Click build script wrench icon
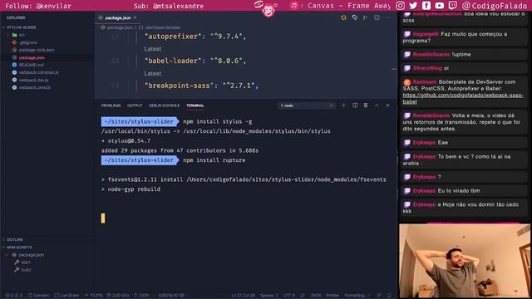The width and height of the screenshot is (532, 299). 17,270
